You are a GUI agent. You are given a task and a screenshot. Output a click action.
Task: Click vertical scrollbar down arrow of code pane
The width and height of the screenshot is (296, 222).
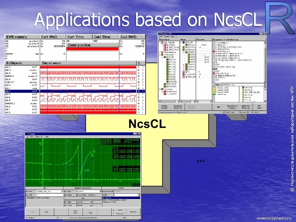pyautogui.click(x=265, y=81)
